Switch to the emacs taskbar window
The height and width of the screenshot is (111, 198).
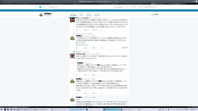pyautogui.click(x=59, y=109)
